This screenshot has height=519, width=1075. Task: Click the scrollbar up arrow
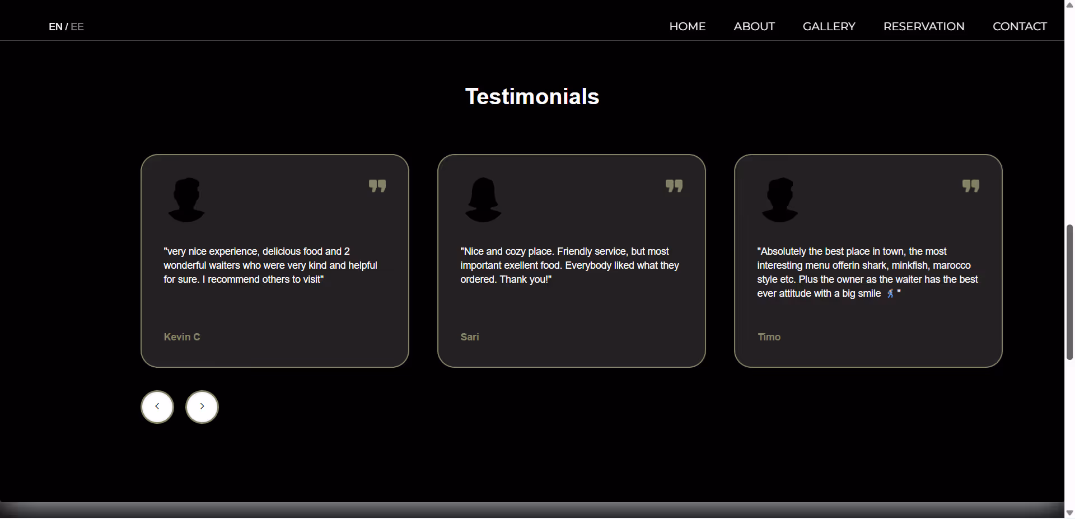pos(1069,5)
